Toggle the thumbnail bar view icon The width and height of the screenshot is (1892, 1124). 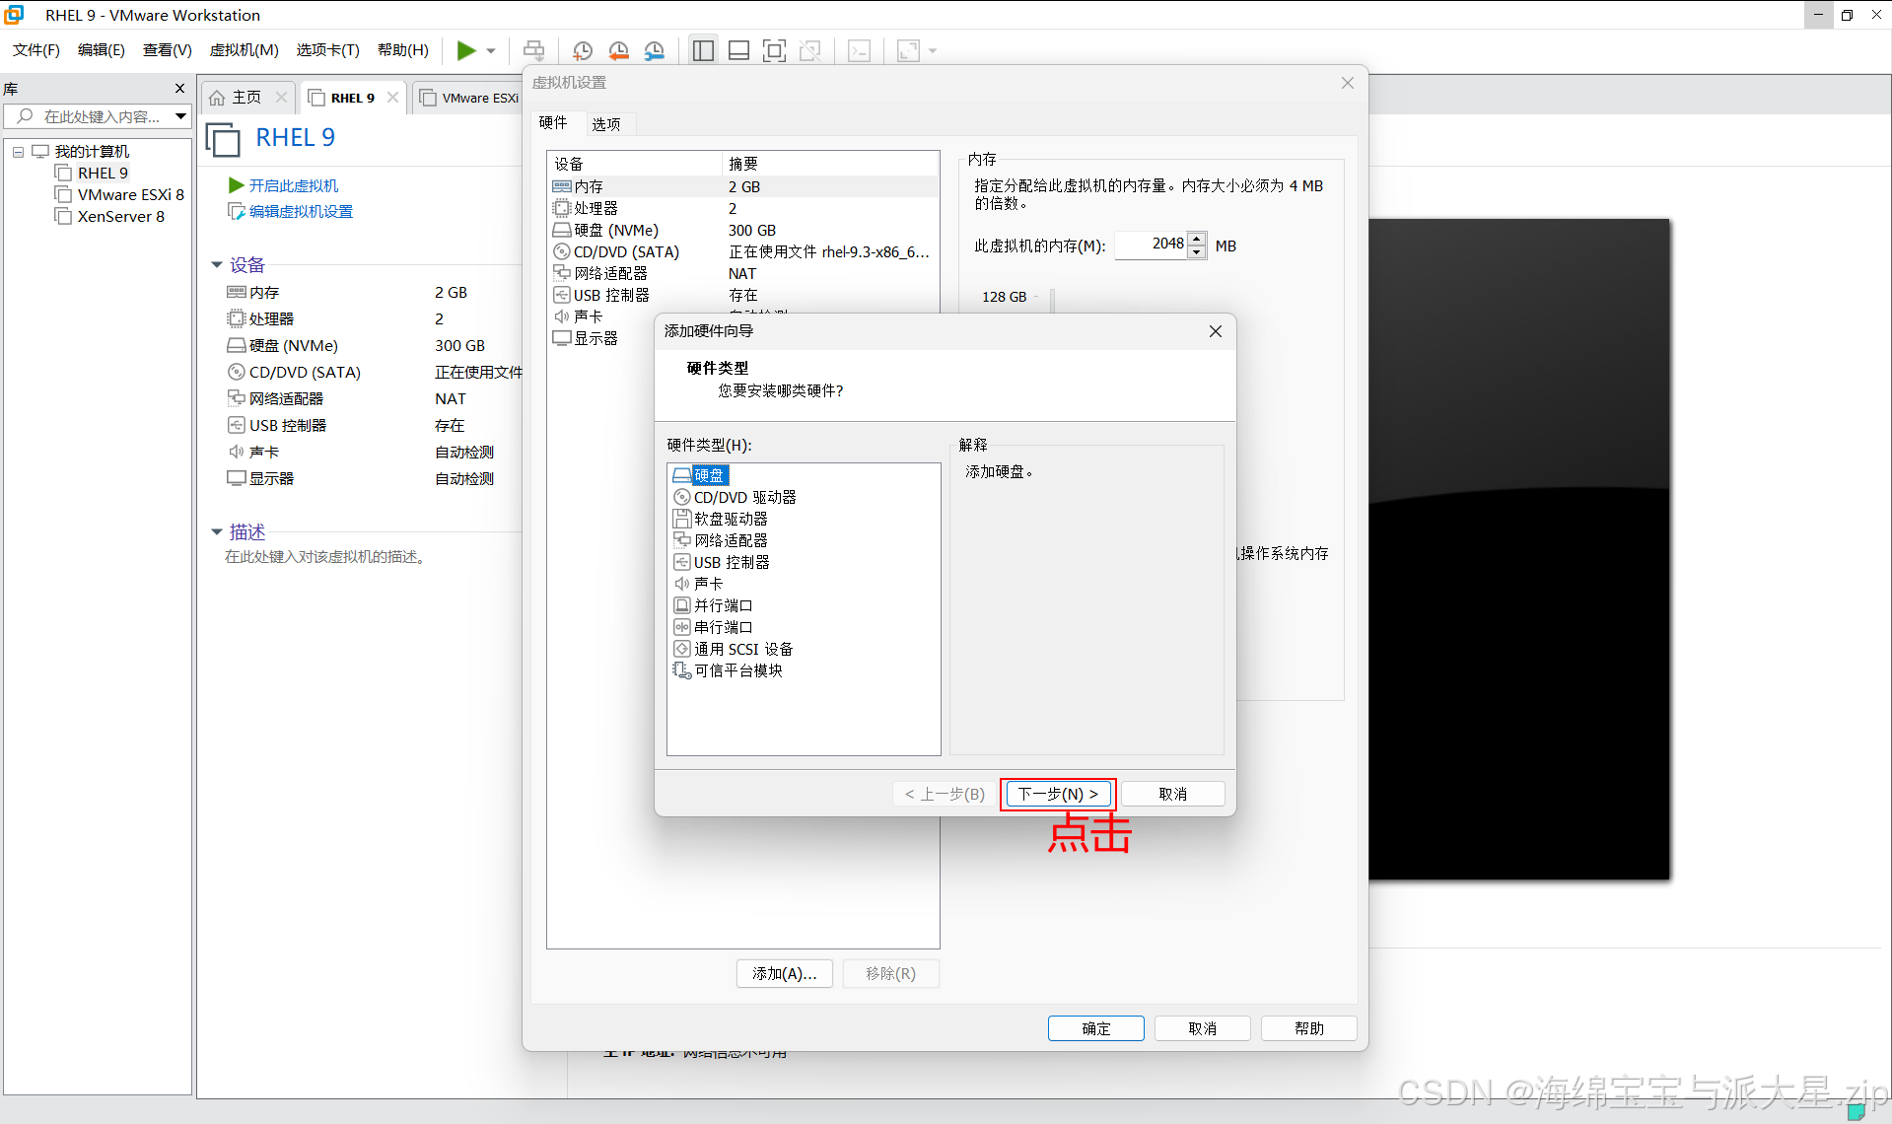(x=738, y=50)
